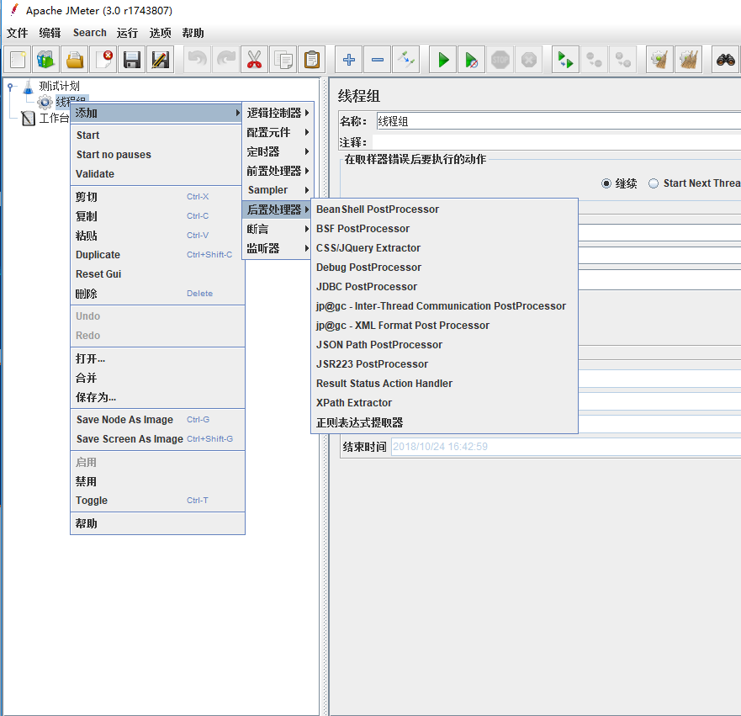Collapse the 测试计划 tree node handle

9,87
